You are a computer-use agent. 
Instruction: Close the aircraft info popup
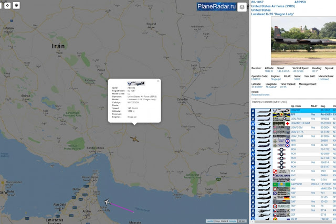158,81
